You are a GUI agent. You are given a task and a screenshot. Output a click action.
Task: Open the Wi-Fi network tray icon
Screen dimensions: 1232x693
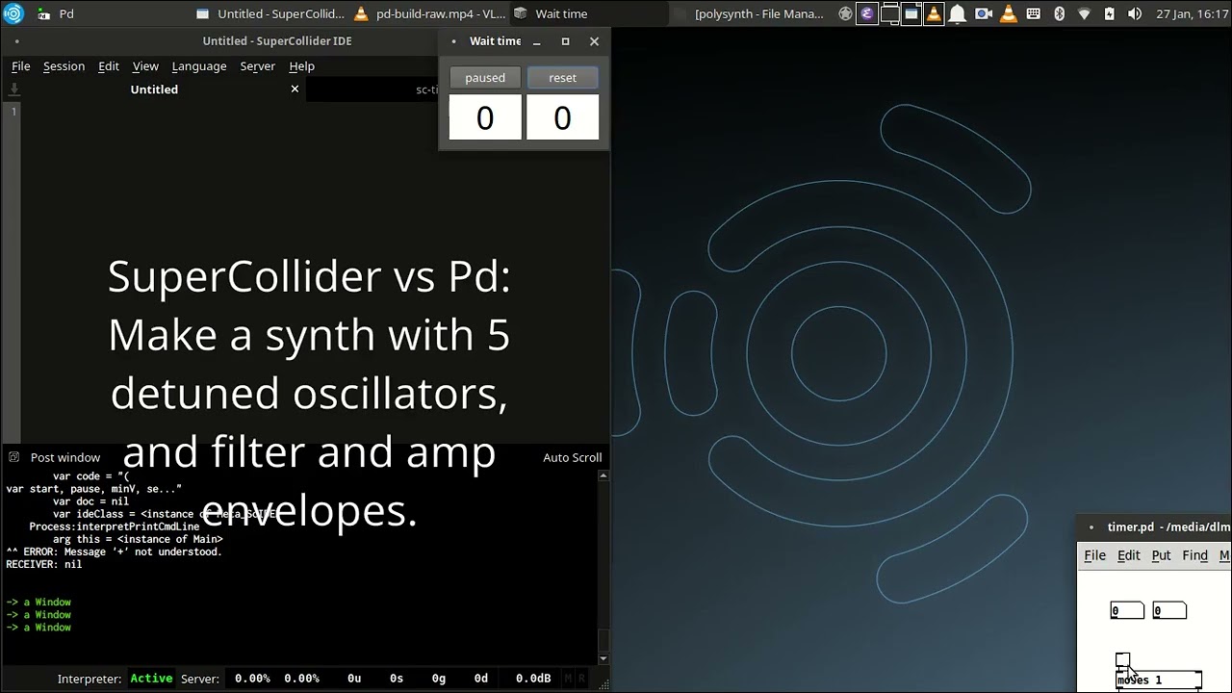1084,13
